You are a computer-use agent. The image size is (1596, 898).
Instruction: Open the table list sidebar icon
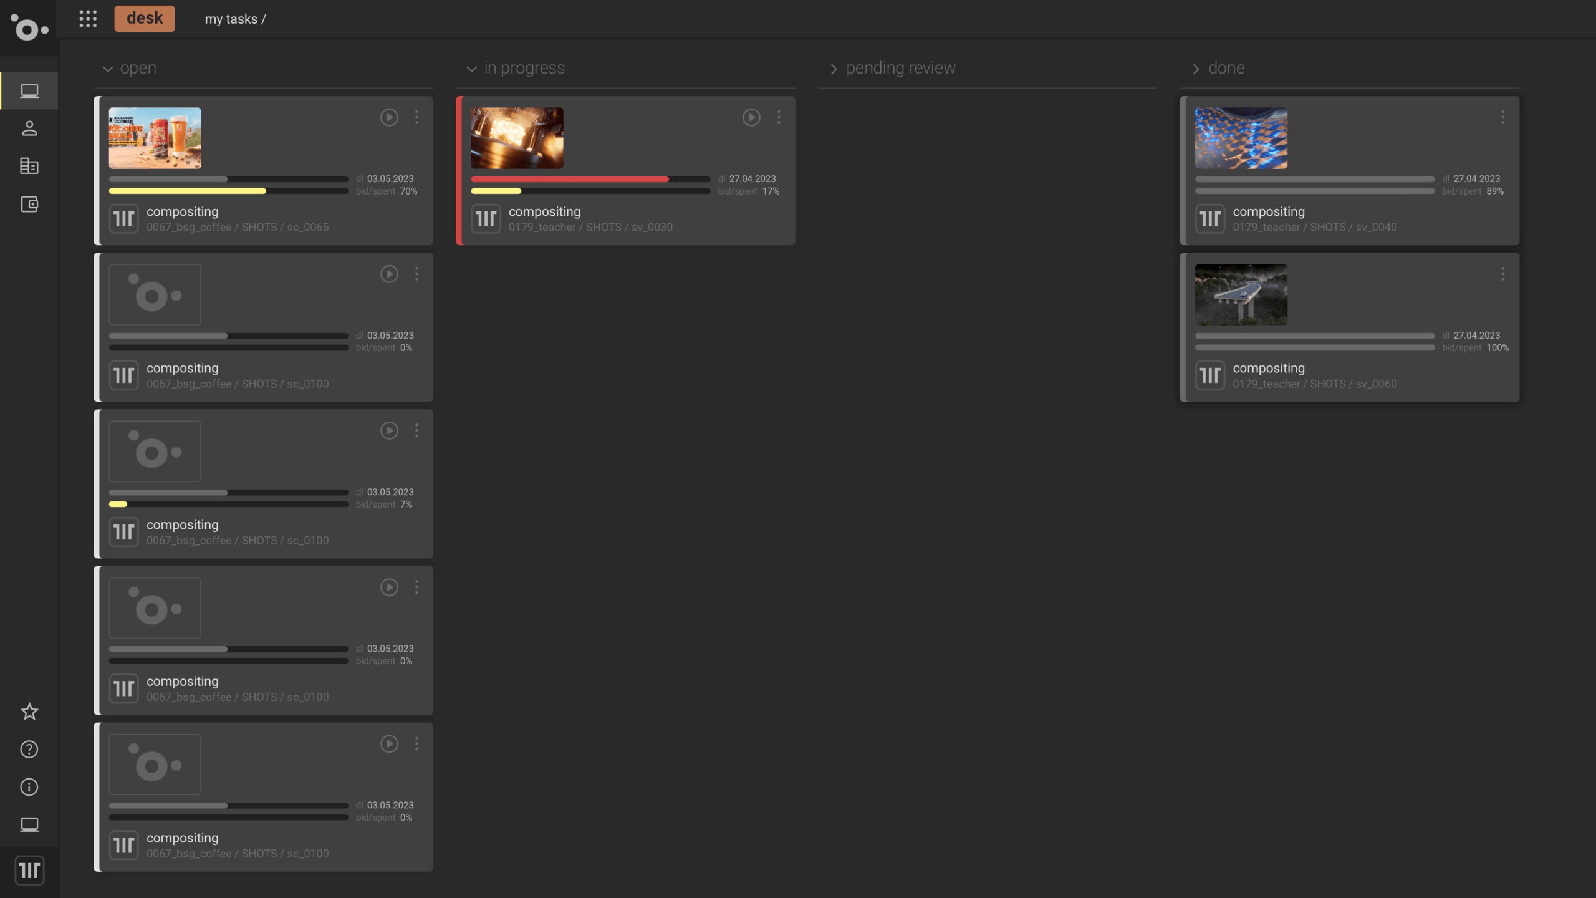[x=29, y=166]
